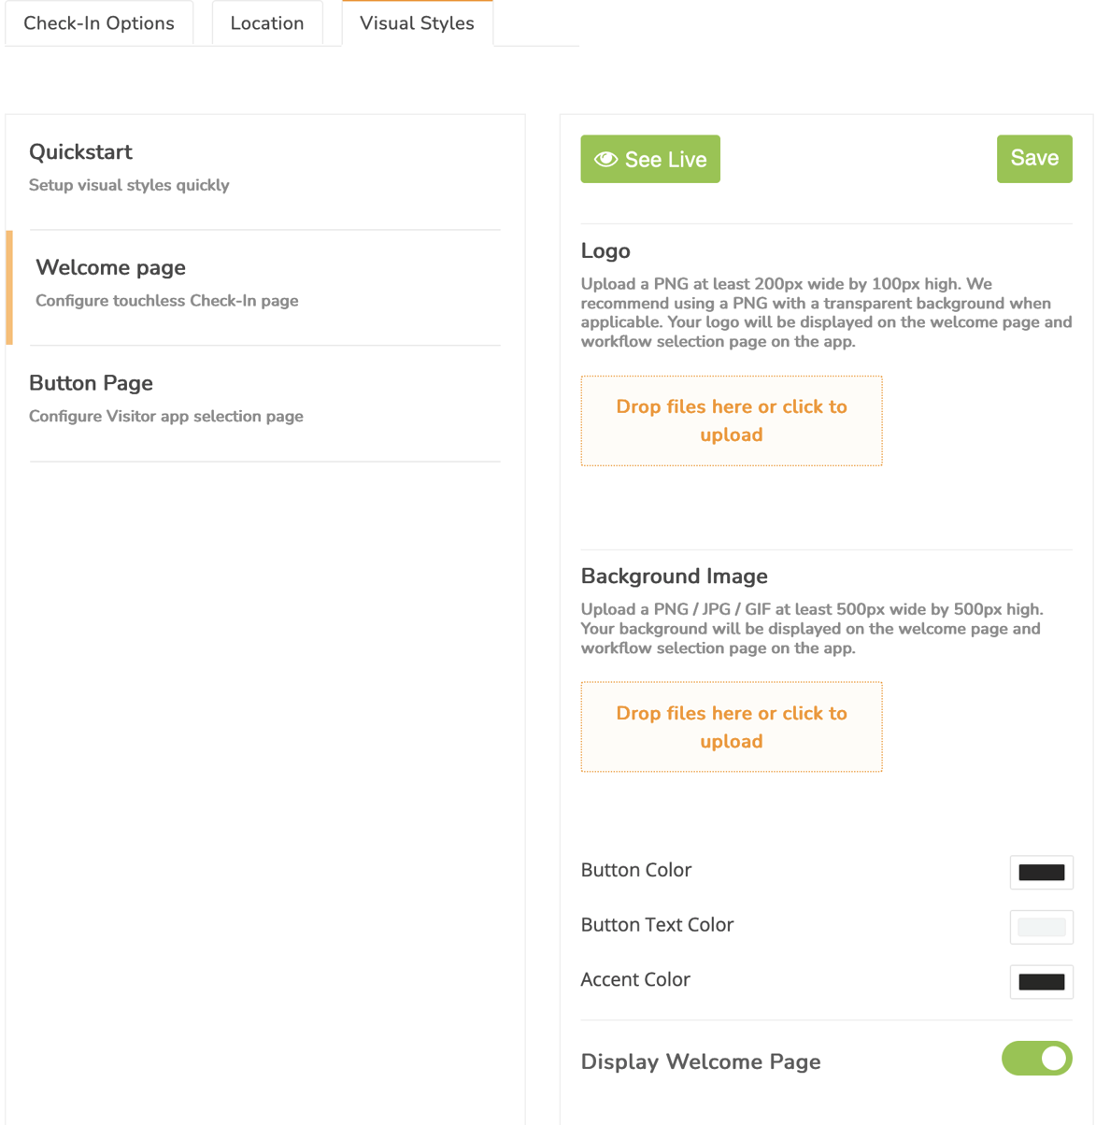Viewport: 1096px width, 1125px height.
Task: Click the Button Text Color swatch
Action: click(x=1041, y=927)
